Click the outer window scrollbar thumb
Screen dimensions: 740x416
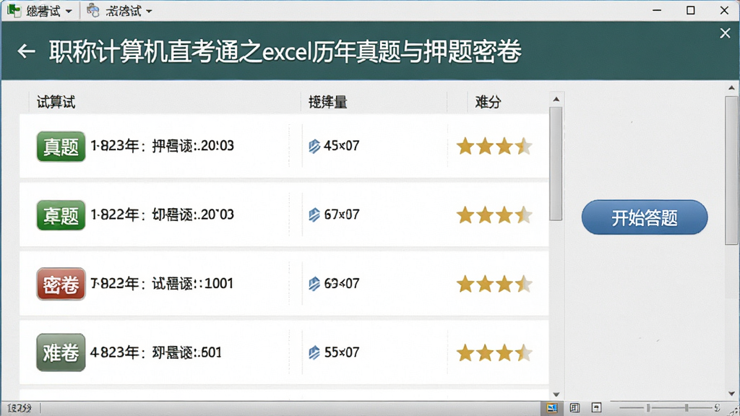[731, 170]
